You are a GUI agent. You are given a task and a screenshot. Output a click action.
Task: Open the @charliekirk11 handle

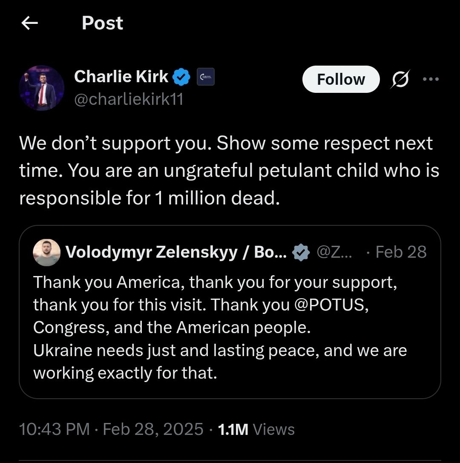[128, 99]
